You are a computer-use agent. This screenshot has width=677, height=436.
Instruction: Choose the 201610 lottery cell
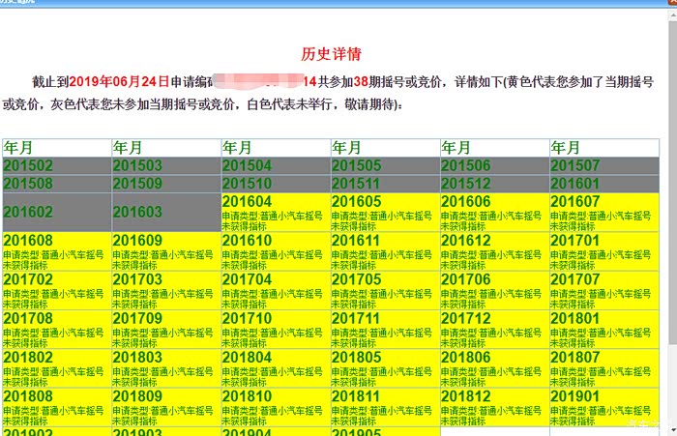(x=276, y=251)
